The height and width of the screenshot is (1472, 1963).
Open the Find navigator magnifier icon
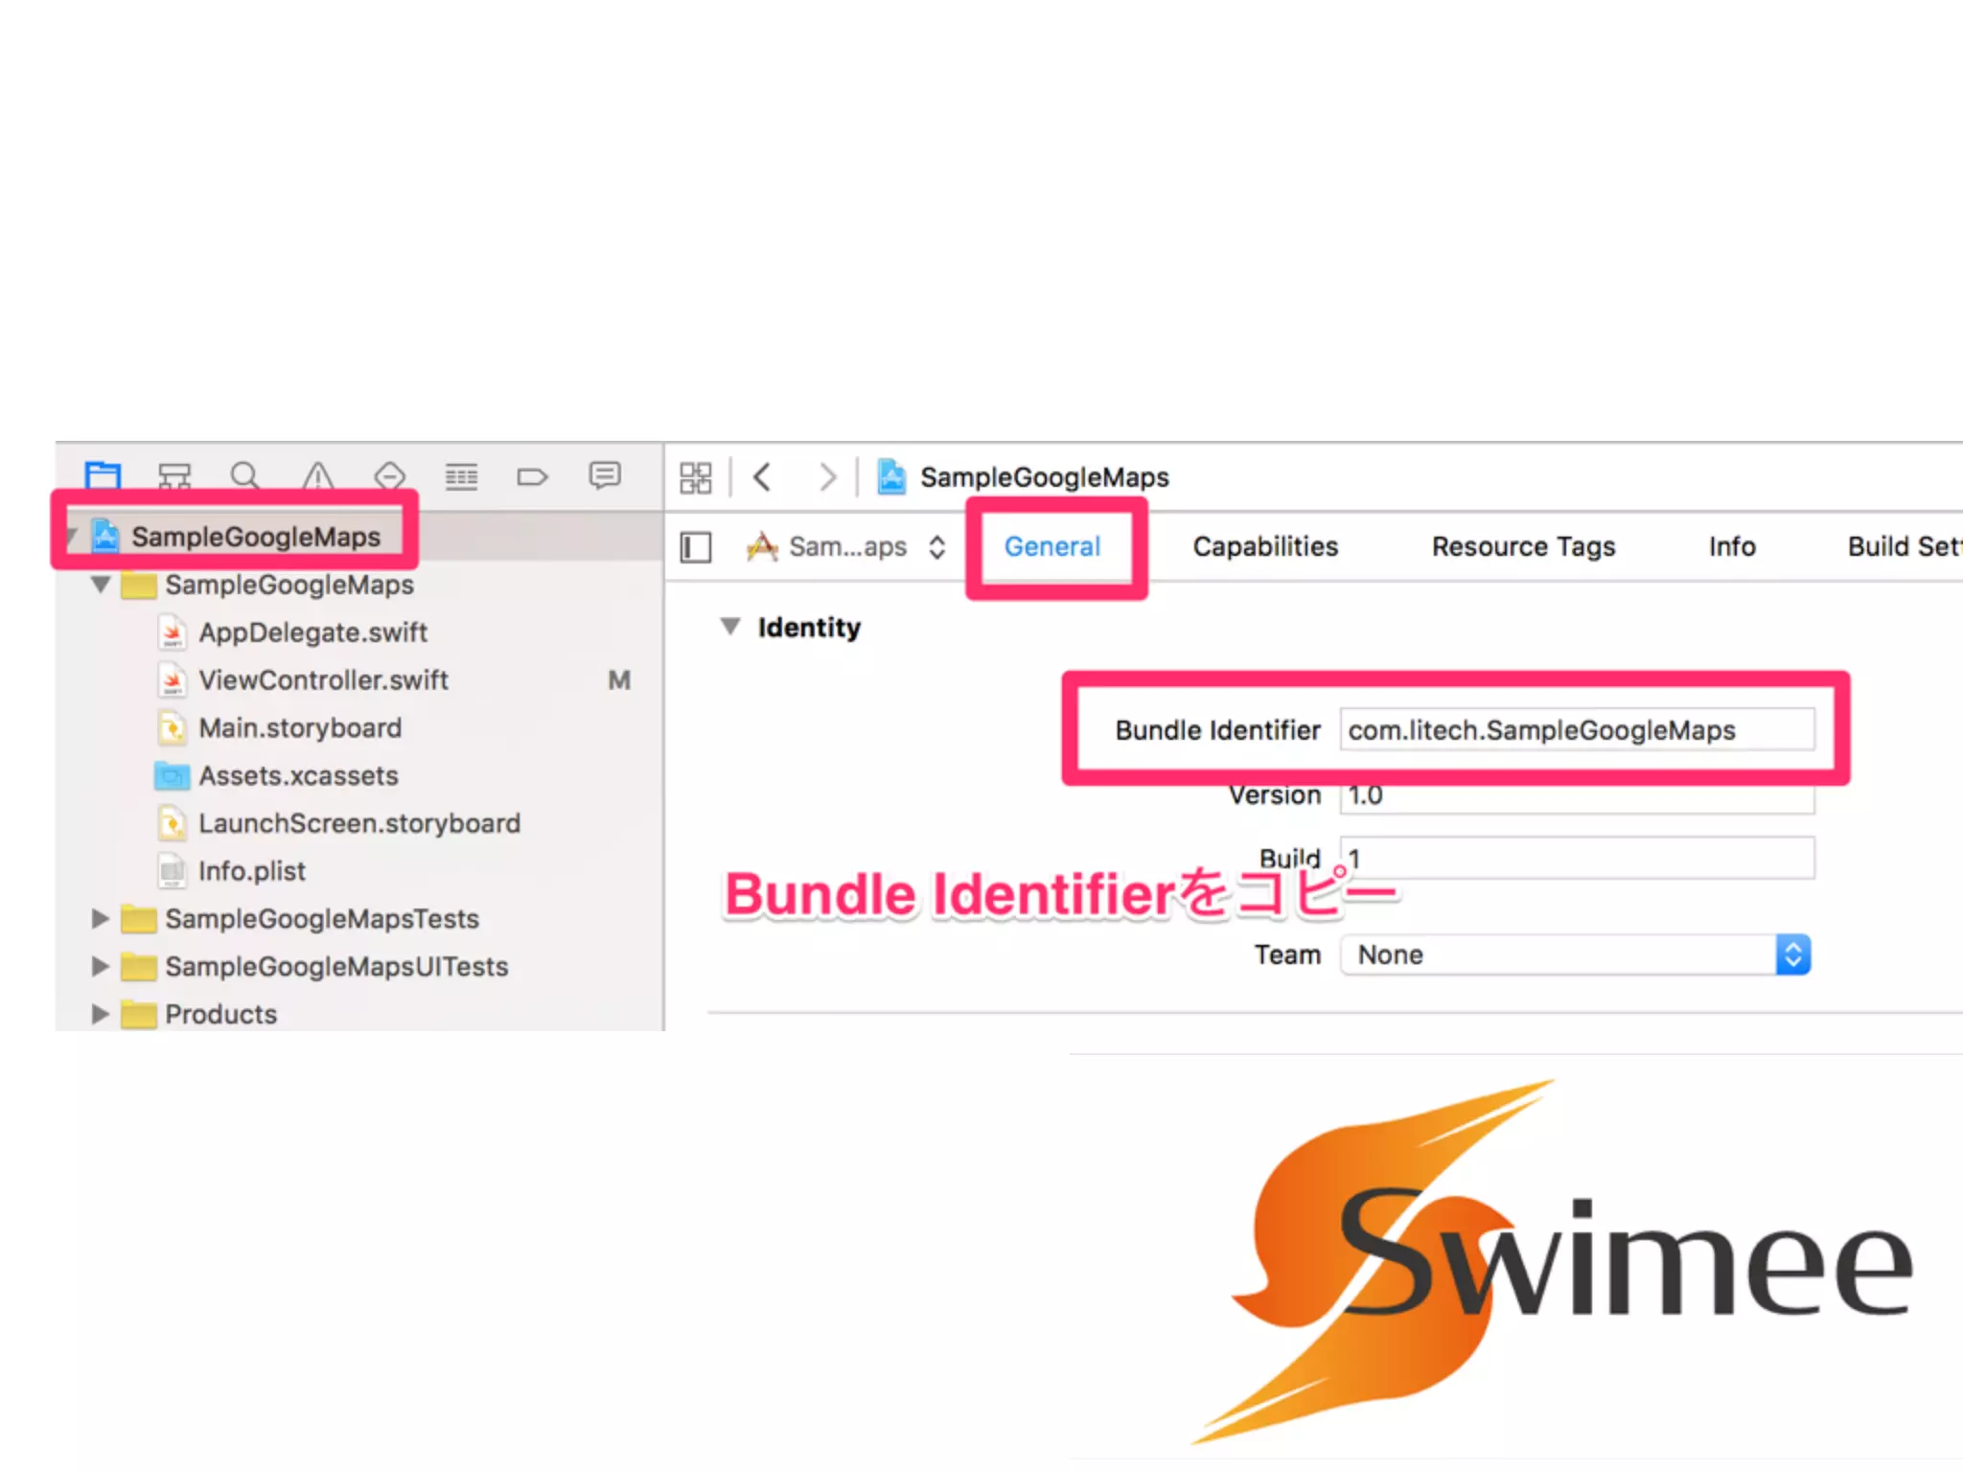(x=245, y=475)
